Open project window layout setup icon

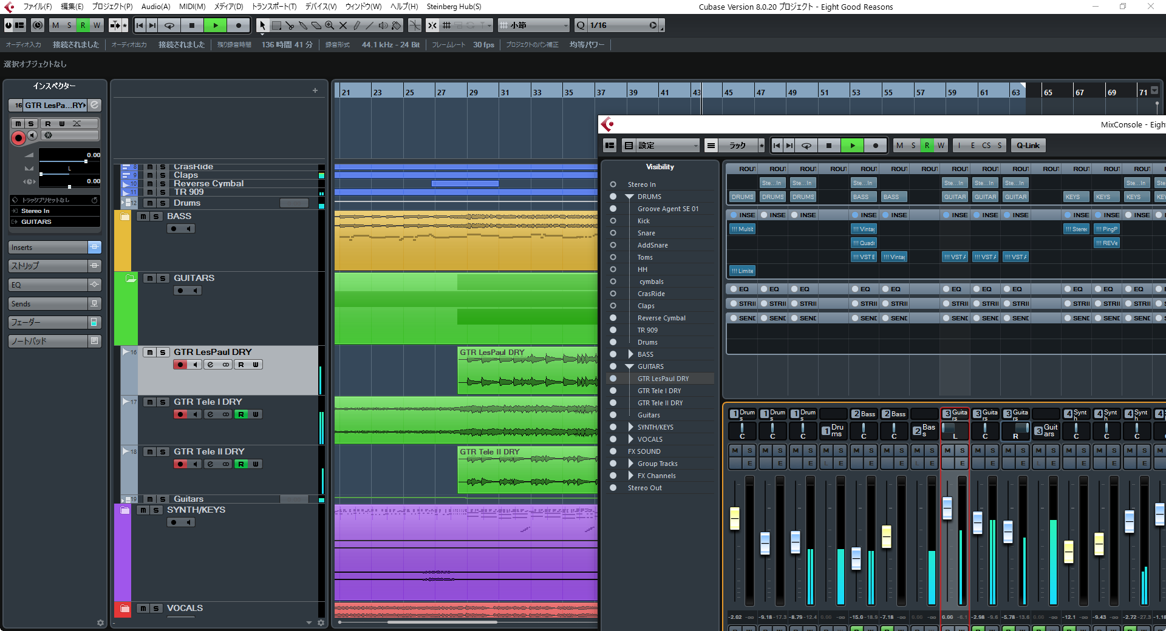19,25
